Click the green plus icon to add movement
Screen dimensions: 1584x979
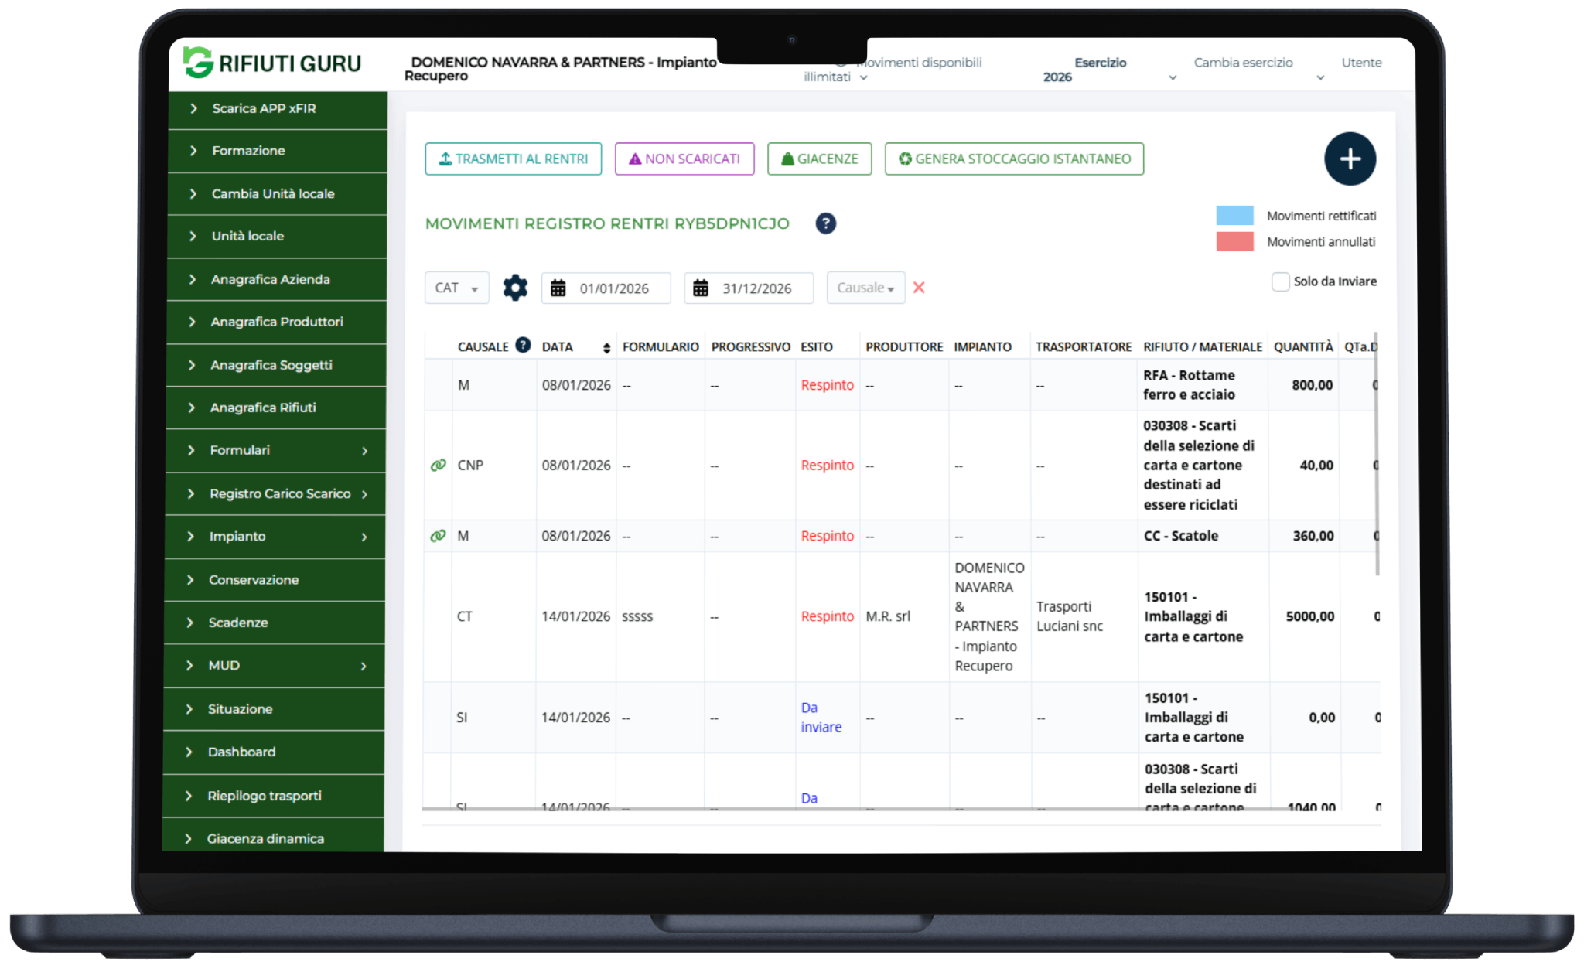(x=1350, y=159)
